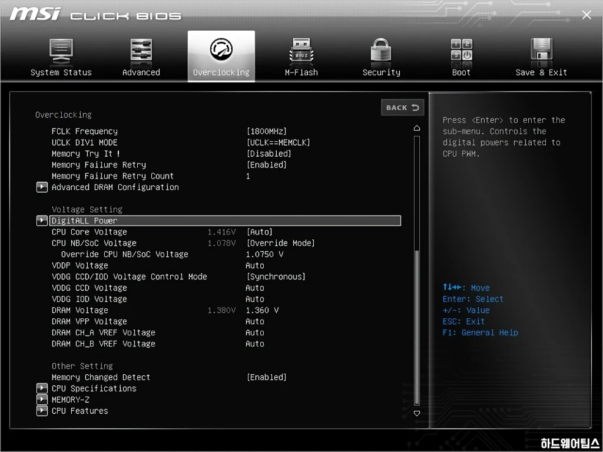Select the Memory Changed Detect label
Viewport: 603px width, 452px height.
101,377
